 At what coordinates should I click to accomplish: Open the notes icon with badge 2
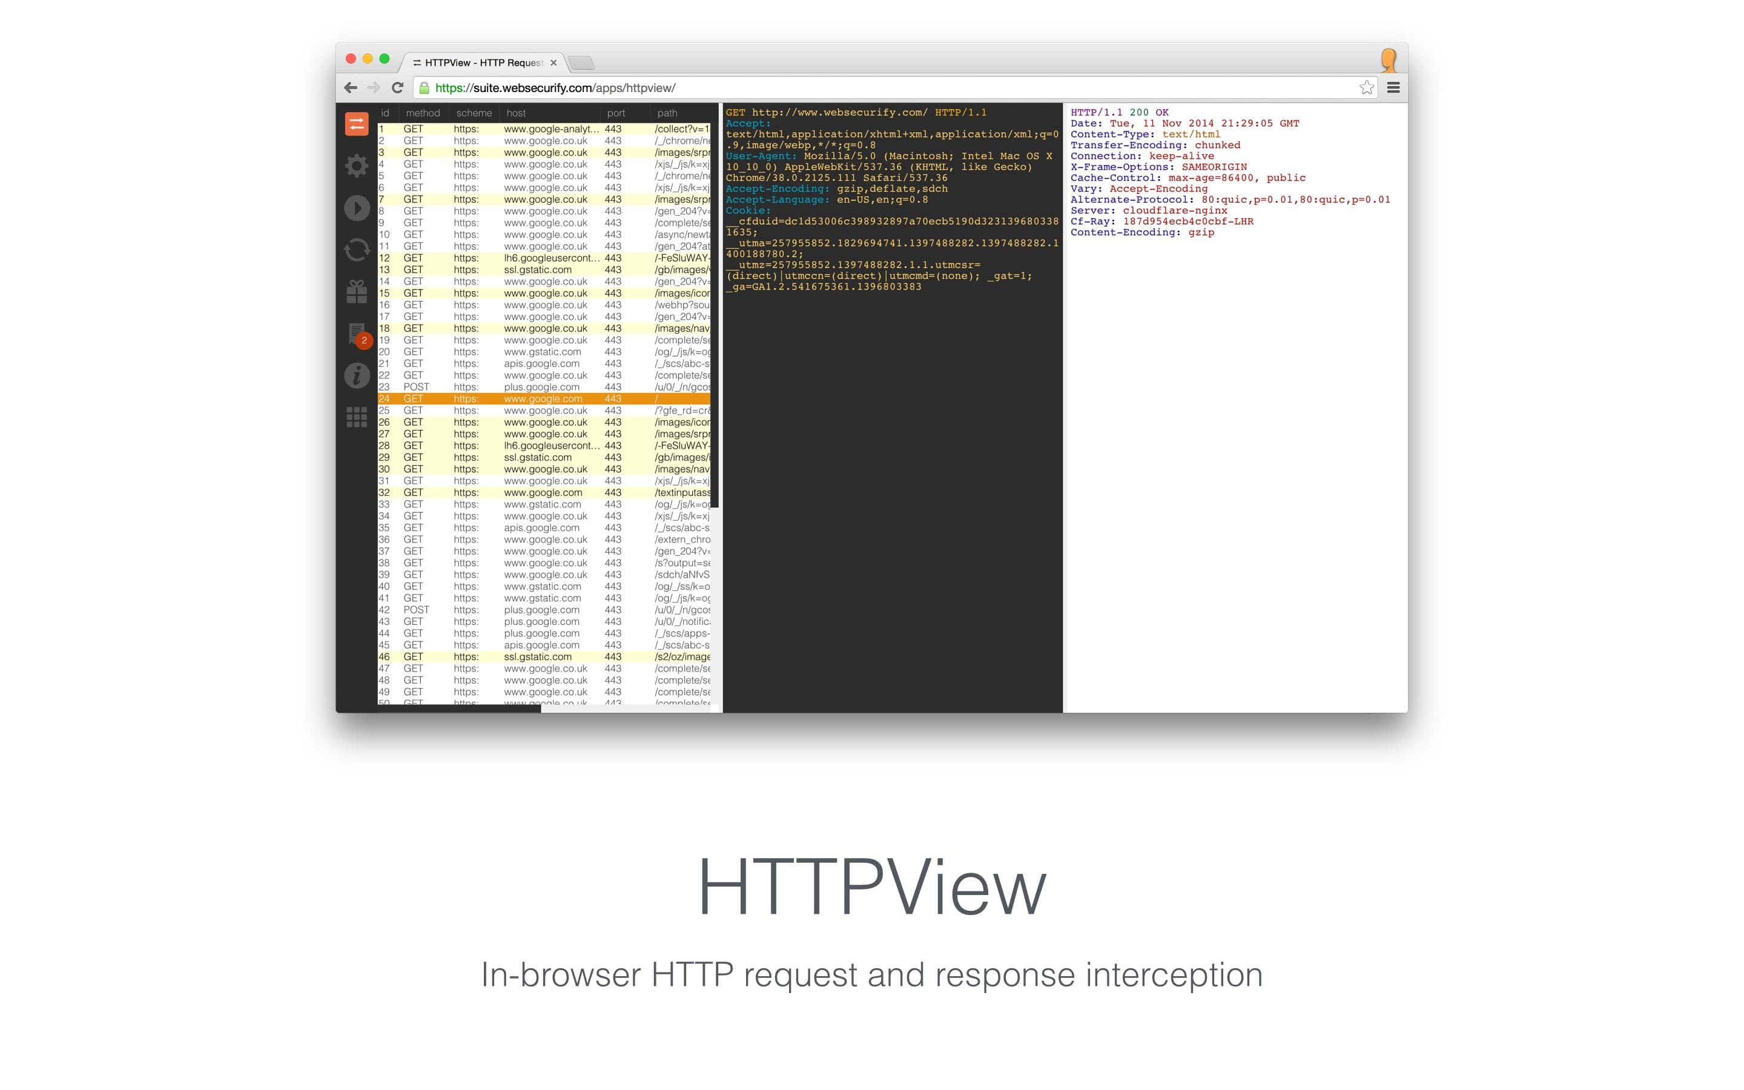coord(359,335)
